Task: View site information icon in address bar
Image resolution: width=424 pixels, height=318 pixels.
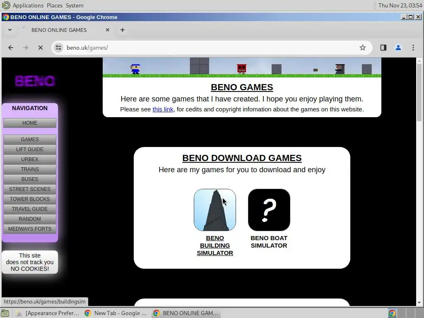Action: [58, 48]
